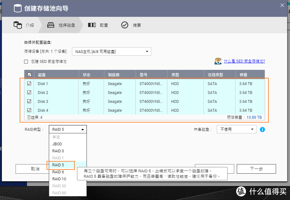Uncheck the Disk 2 checkbox
Screen dimensions: 290x200
pos(29,92)
